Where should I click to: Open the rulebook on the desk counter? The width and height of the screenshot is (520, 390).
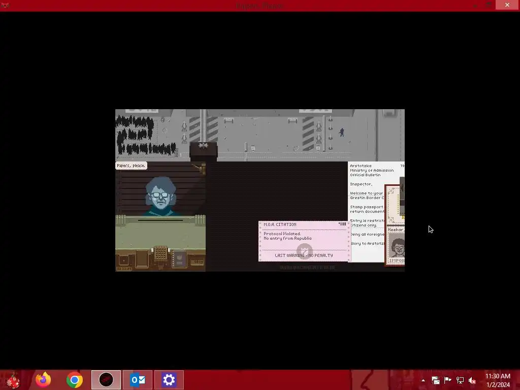coord(179,258)
